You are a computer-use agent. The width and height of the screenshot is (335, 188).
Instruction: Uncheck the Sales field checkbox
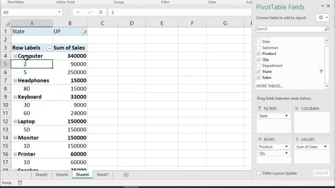point(259,77)
